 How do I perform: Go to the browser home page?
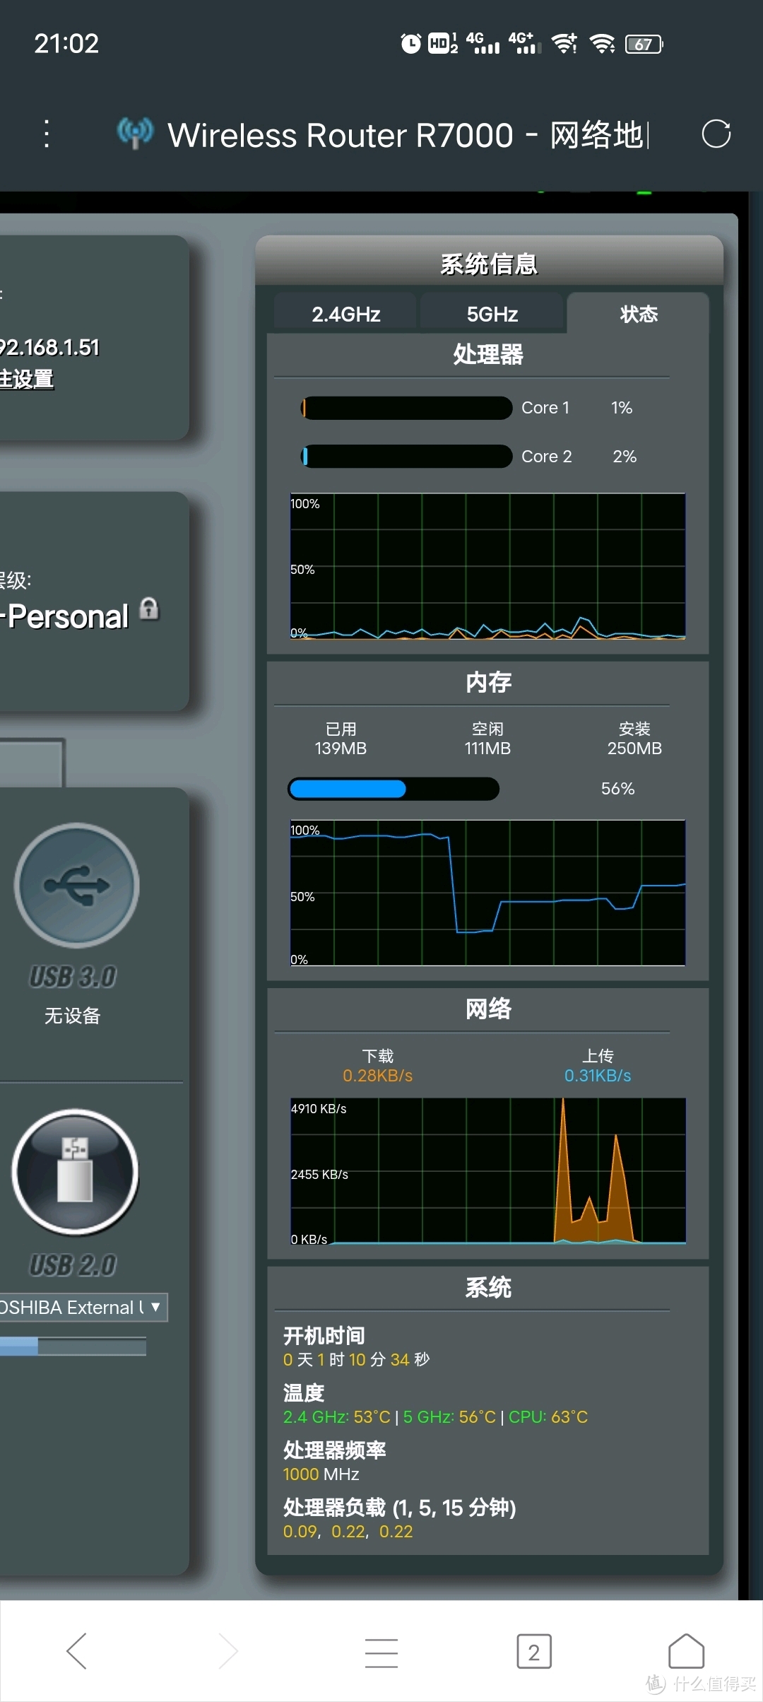tap(686, 1651)
